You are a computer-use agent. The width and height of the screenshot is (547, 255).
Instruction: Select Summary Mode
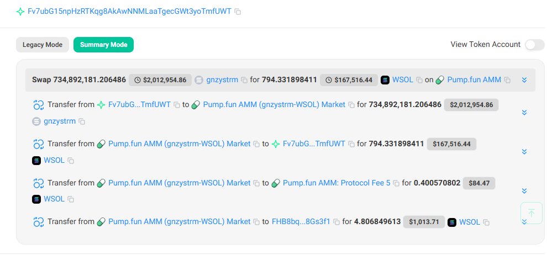pos(104,45)
